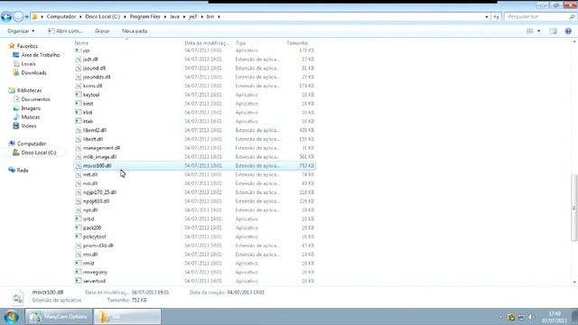Click Program Files in the address bar path
The width and height of the screenshot is (578, 325).
coord(144,16)
